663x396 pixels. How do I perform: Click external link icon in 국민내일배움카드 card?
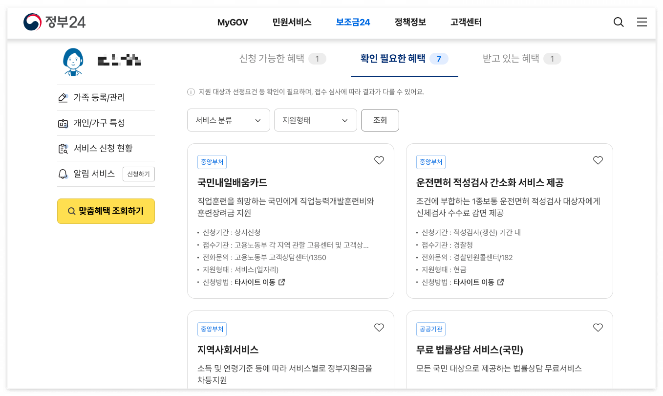point(281,282)
